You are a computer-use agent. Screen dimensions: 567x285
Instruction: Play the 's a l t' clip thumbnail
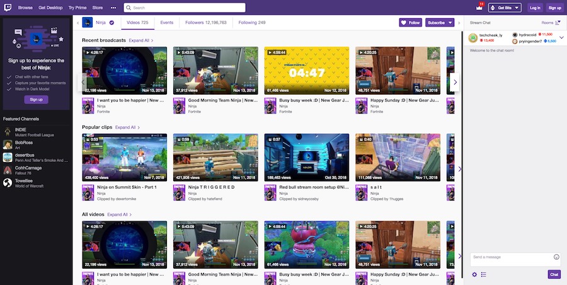(398, 158)
